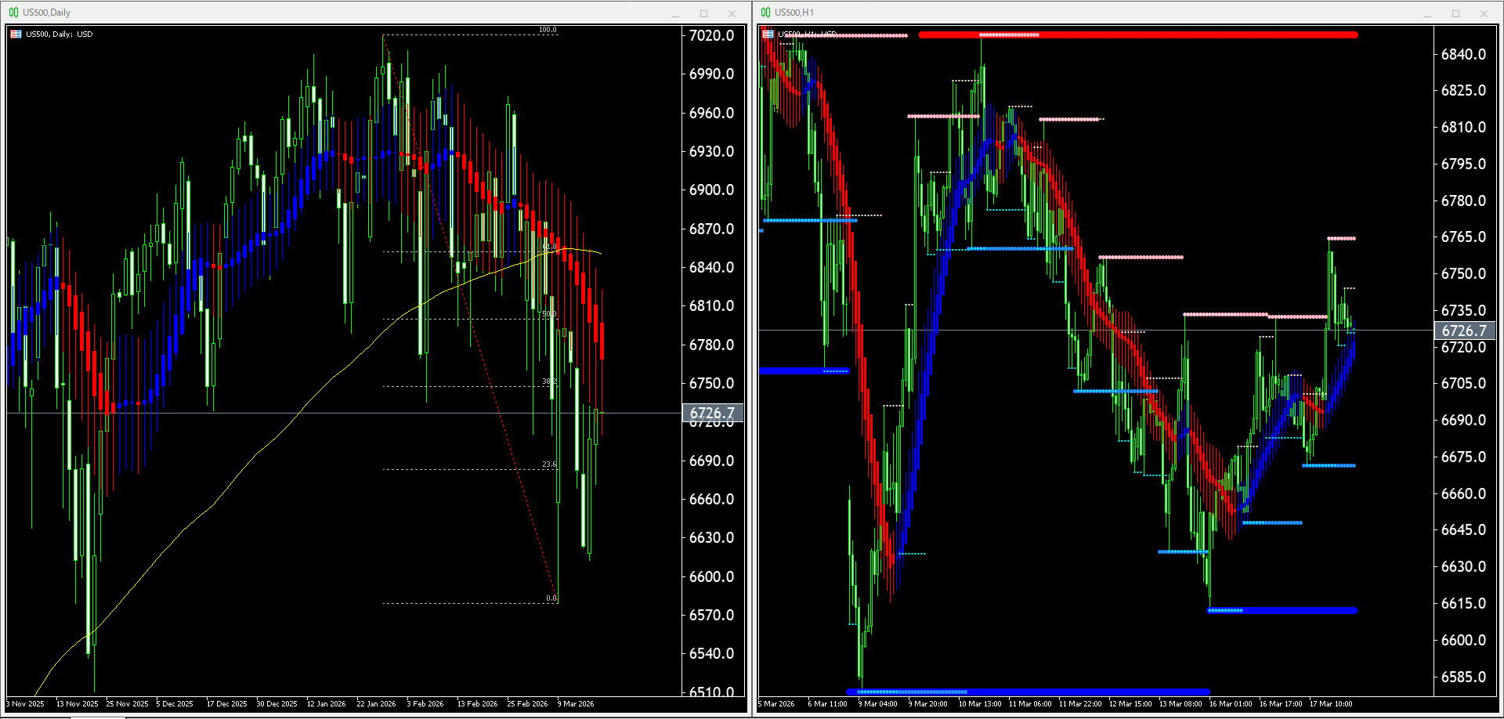Click the 6726.7 price tag on H1 chart

coord(1464,331)
